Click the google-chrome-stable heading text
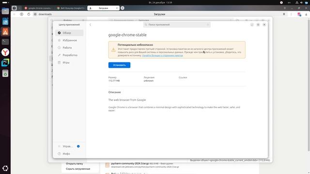 point(127,35)
